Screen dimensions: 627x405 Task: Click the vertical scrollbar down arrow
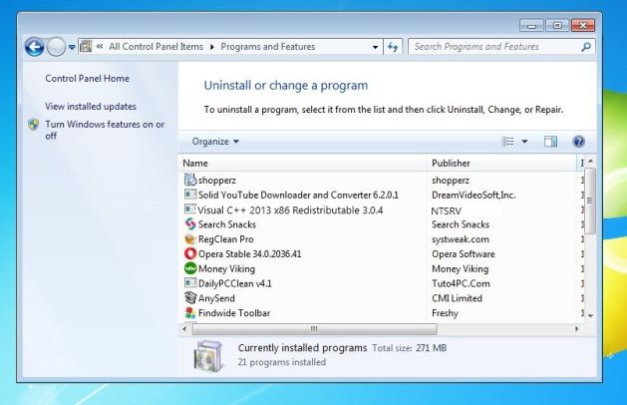[x=590, y=316]
